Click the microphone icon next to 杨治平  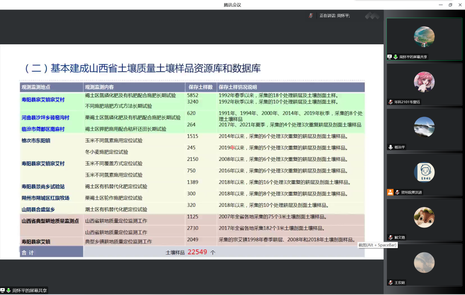pos(391,147)
